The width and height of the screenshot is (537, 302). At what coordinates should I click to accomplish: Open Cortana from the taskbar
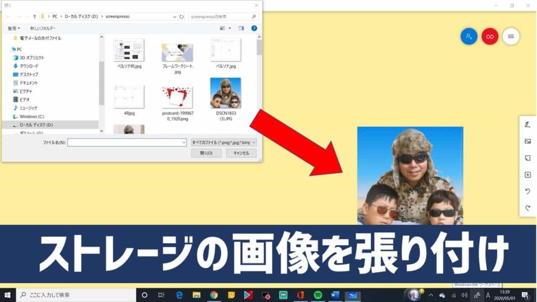[x=145, y=295]
